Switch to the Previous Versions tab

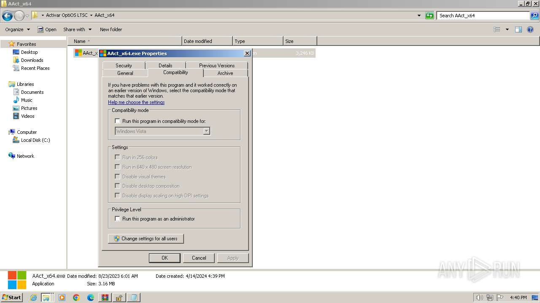click(x=217, y=66)
